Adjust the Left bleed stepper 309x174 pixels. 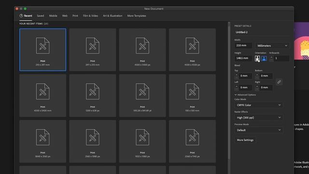237,87
